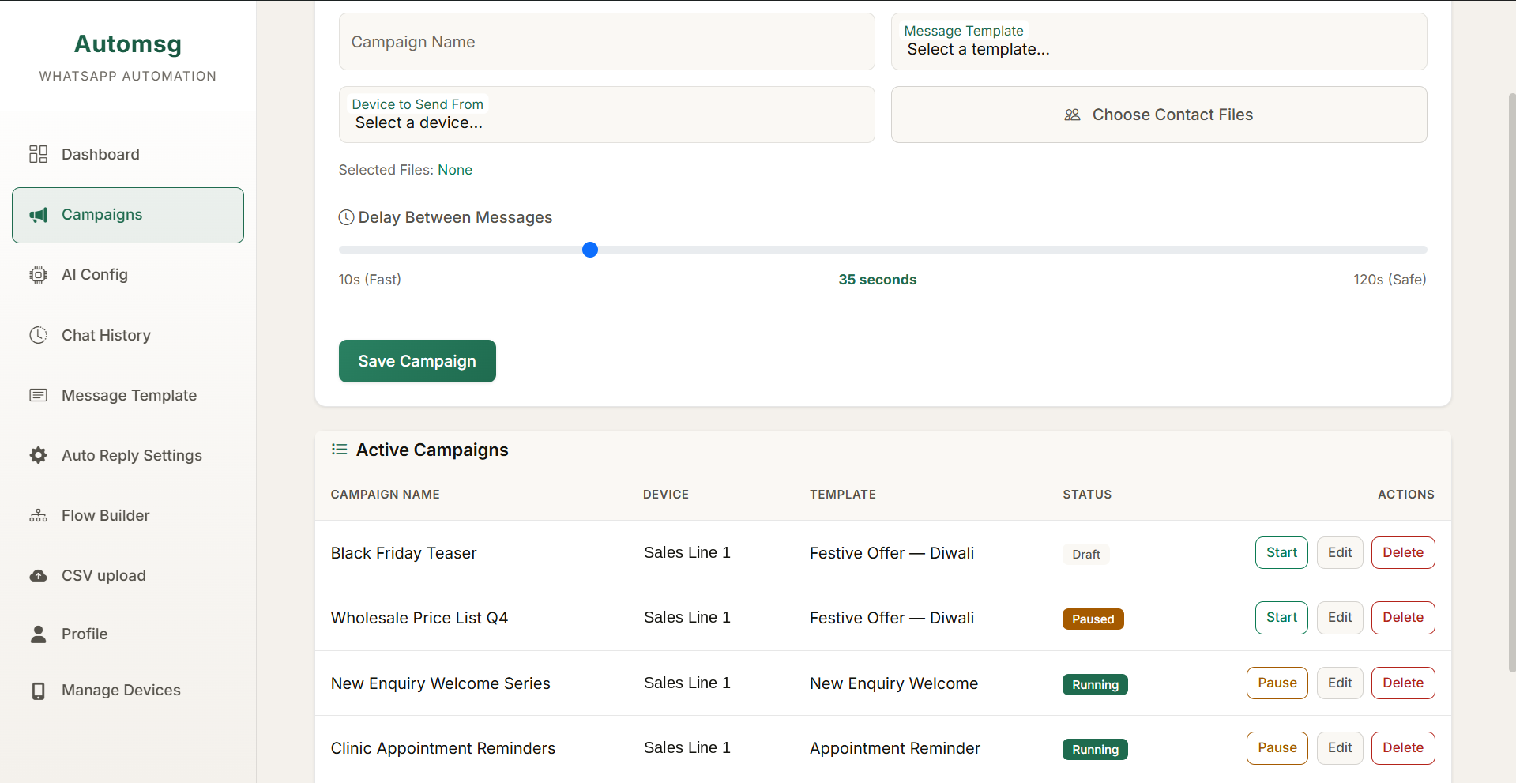Click Running badge for Clinic Appointment Reminders
Screen dimensions: 1516x783
pos(1095,750)
